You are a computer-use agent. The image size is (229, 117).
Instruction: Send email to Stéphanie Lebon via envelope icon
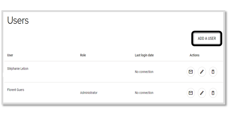pos(191,72)
